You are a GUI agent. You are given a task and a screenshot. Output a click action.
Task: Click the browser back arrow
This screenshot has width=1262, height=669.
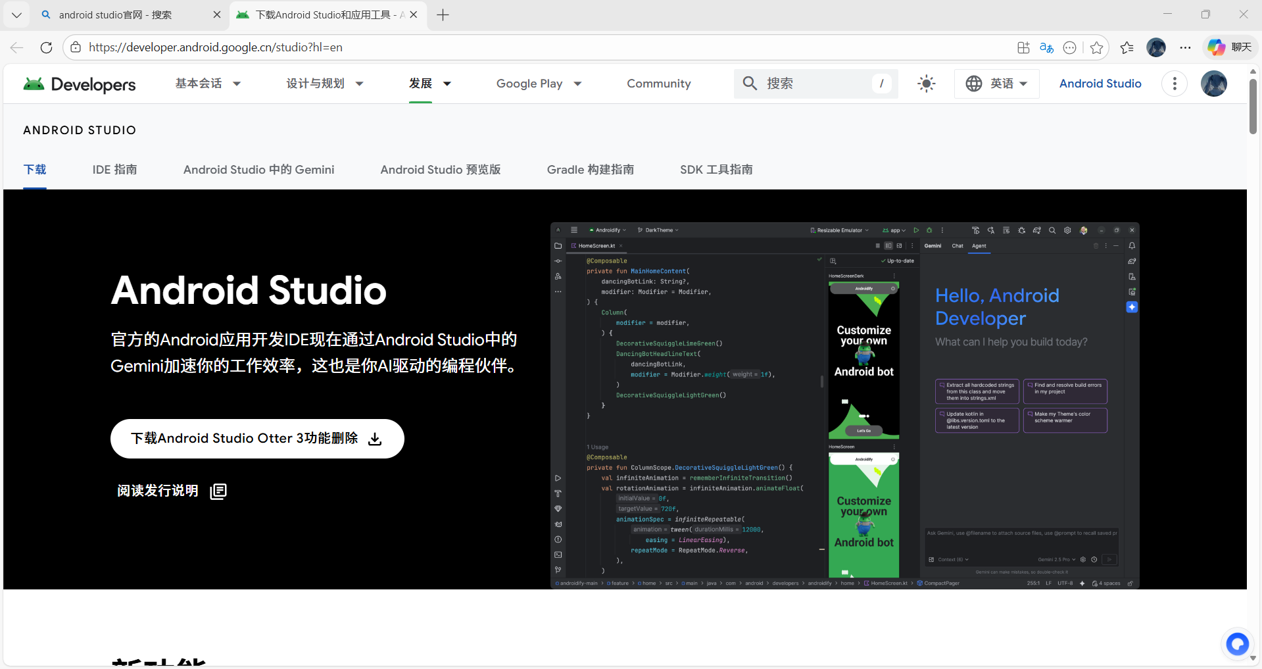coord(17,47)
